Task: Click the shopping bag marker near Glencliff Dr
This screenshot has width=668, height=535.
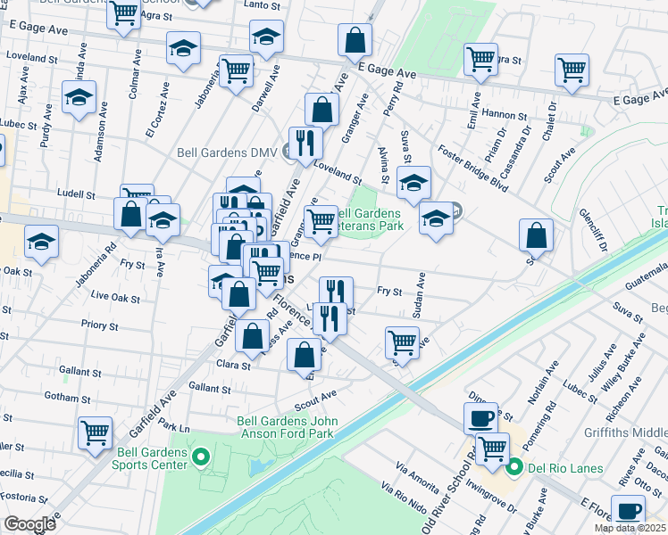Action: coord(537,236)
